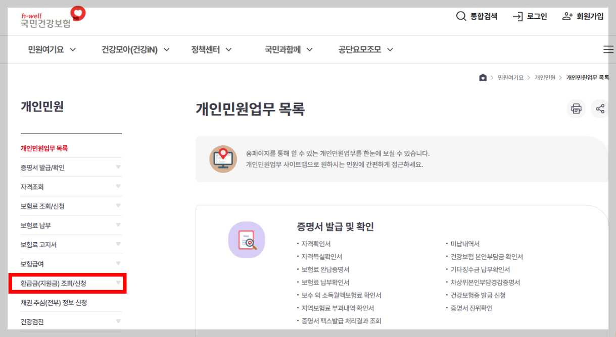Open 증명서 진위확인 link
616x337 pixels.
tap(471, 308)
